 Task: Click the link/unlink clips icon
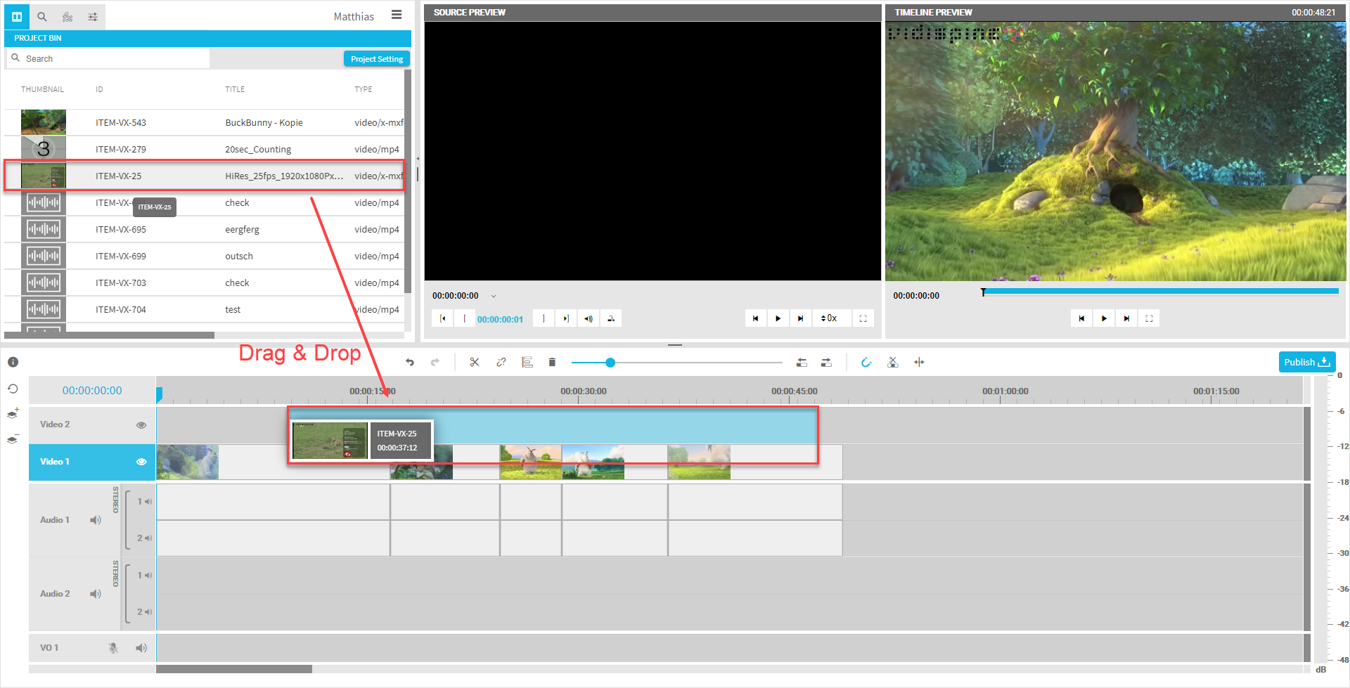point(501,363)
